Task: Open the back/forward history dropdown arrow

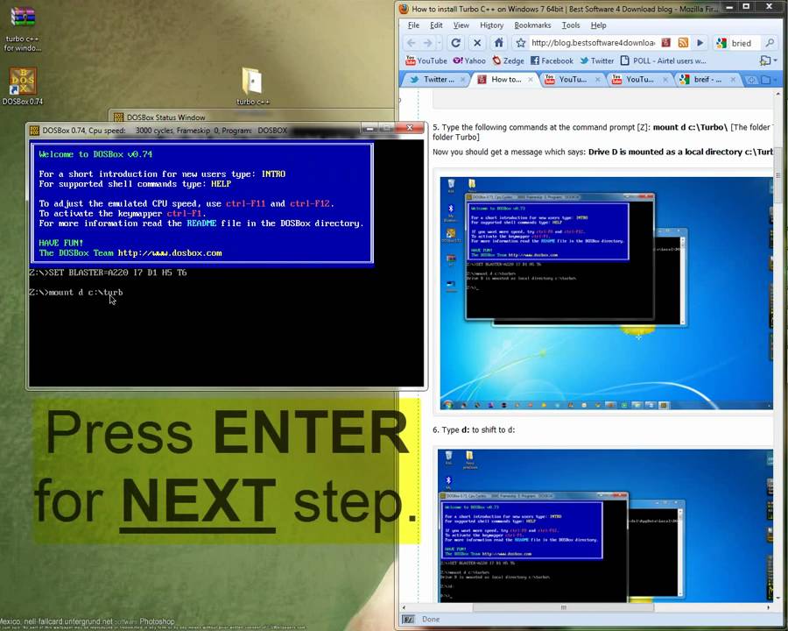Action: point(439,43)
